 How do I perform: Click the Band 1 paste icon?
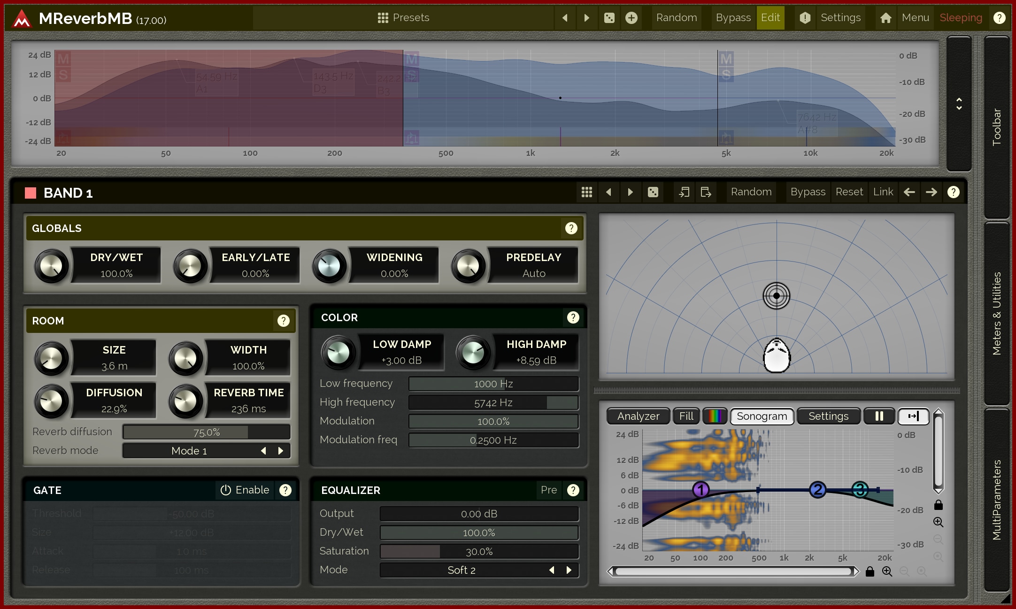pos(706,192)
